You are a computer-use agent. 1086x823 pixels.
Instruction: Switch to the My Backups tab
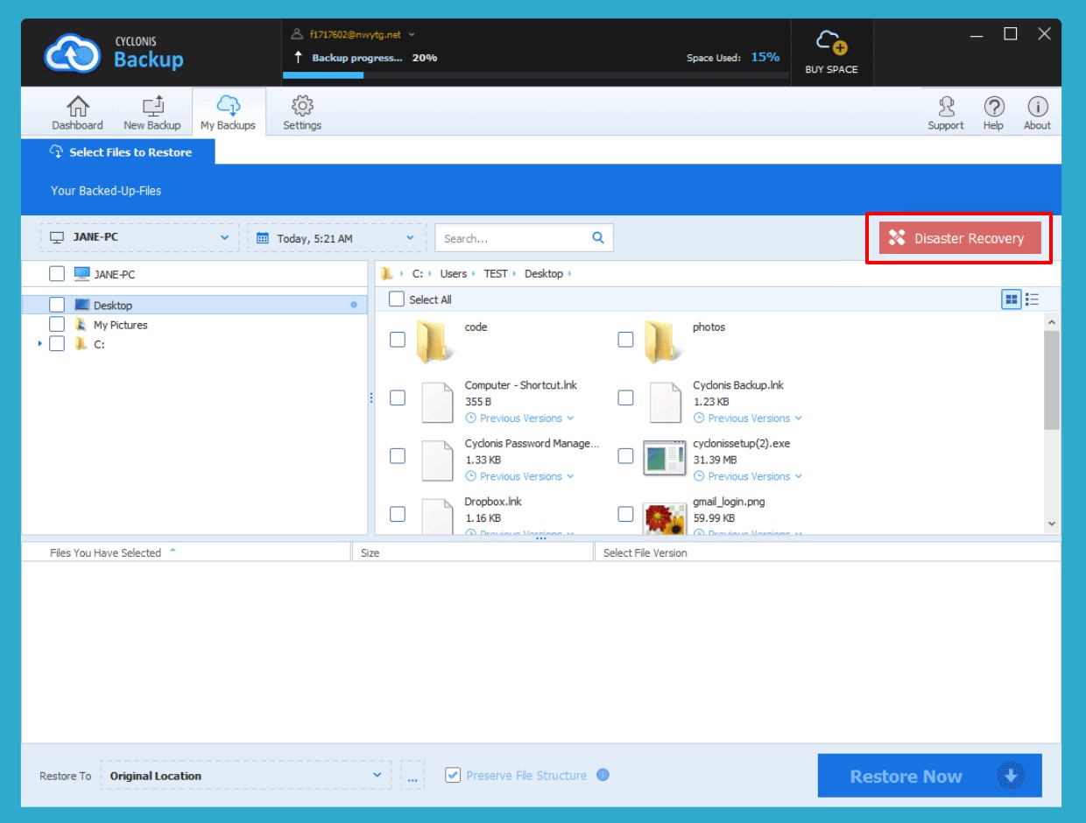[x=228, y=112]
